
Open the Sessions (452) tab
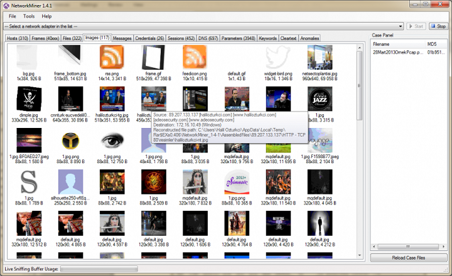(x=181, y=38)
